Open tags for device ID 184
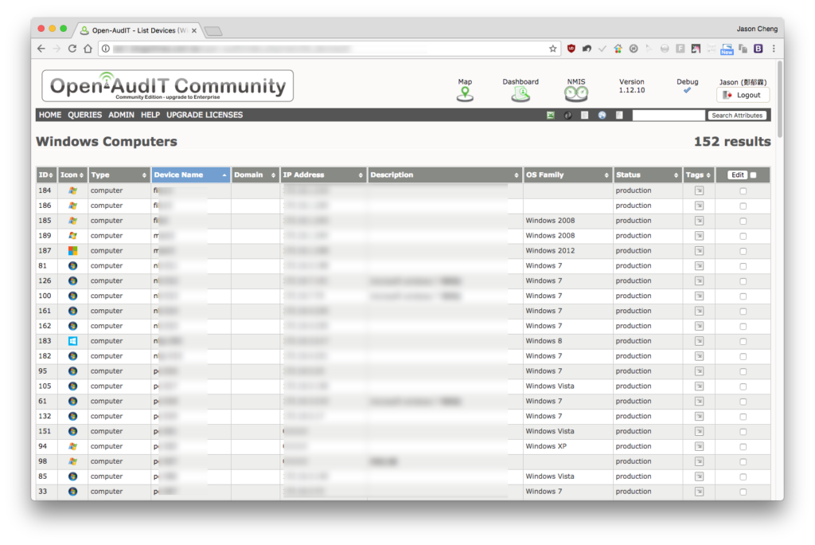815x545 pixels. [699, 190]
